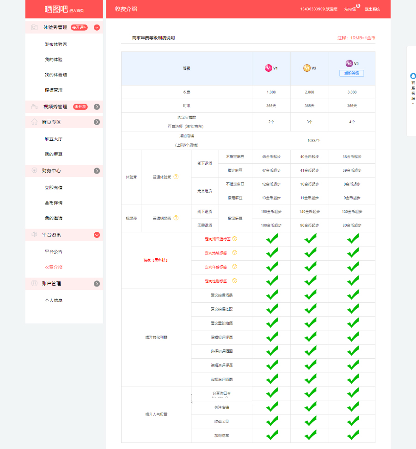416x449 pixels.
Task: Show help for 定向性别标签
Action: (x=234, y=281)
